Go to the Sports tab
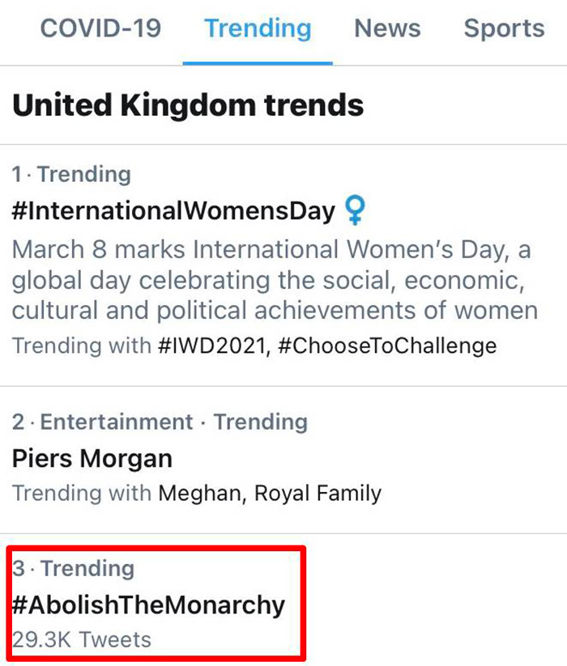 coord(504,28)
